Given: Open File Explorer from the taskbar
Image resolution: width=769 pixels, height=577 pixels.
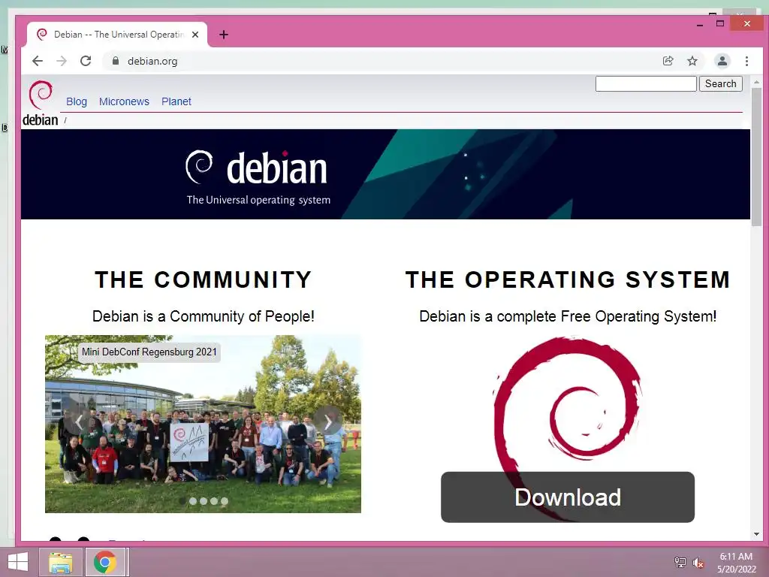Looking at the screenshot, I should click(61, 562).
